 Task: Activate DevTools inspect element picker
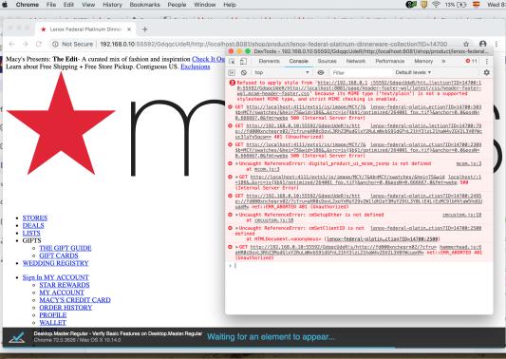(232, 61)
